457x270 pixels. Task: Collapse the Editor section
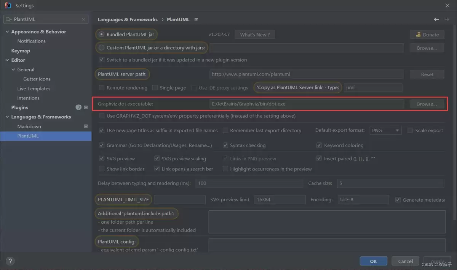pos(7,60)
